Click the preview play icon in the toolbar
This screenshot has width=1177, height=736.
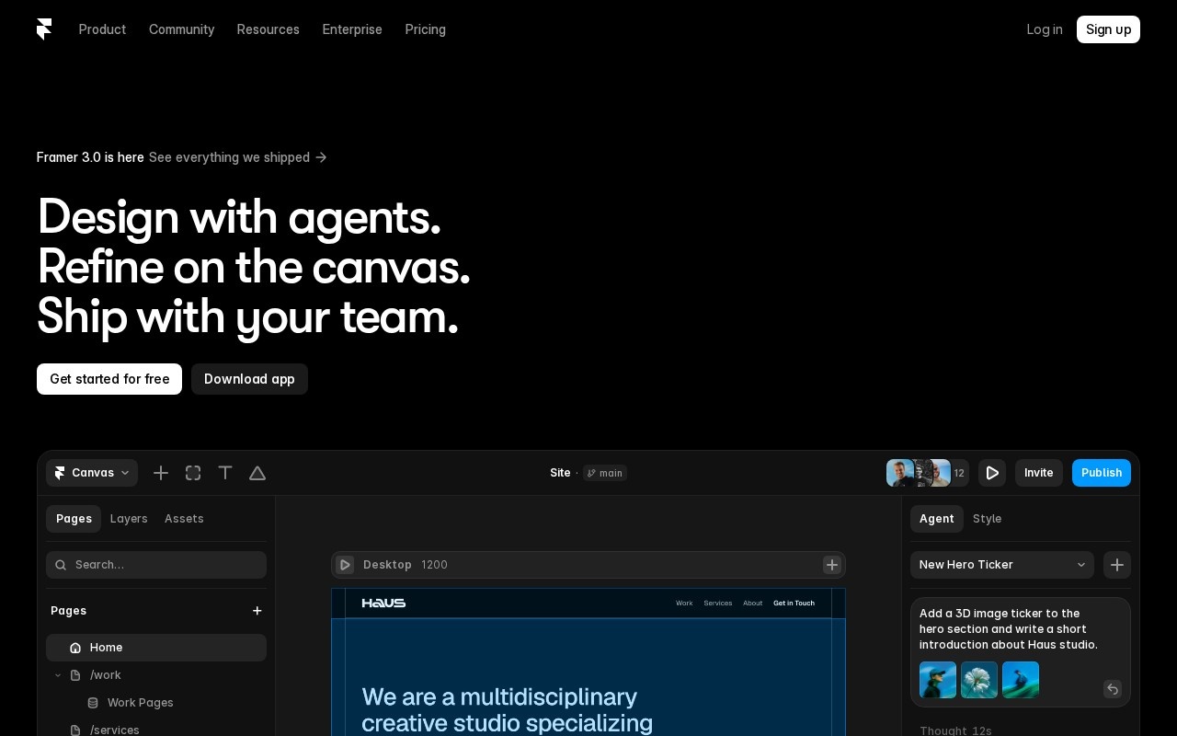992,473
